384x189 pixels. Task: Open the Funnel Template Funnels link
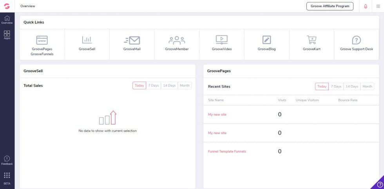coord(227,152)
